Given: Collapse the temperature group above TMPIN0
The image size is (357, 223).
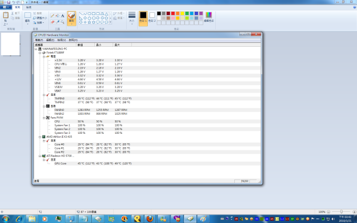Looking at the screenshot, I should pyautogui.click(x=44, y=95).
